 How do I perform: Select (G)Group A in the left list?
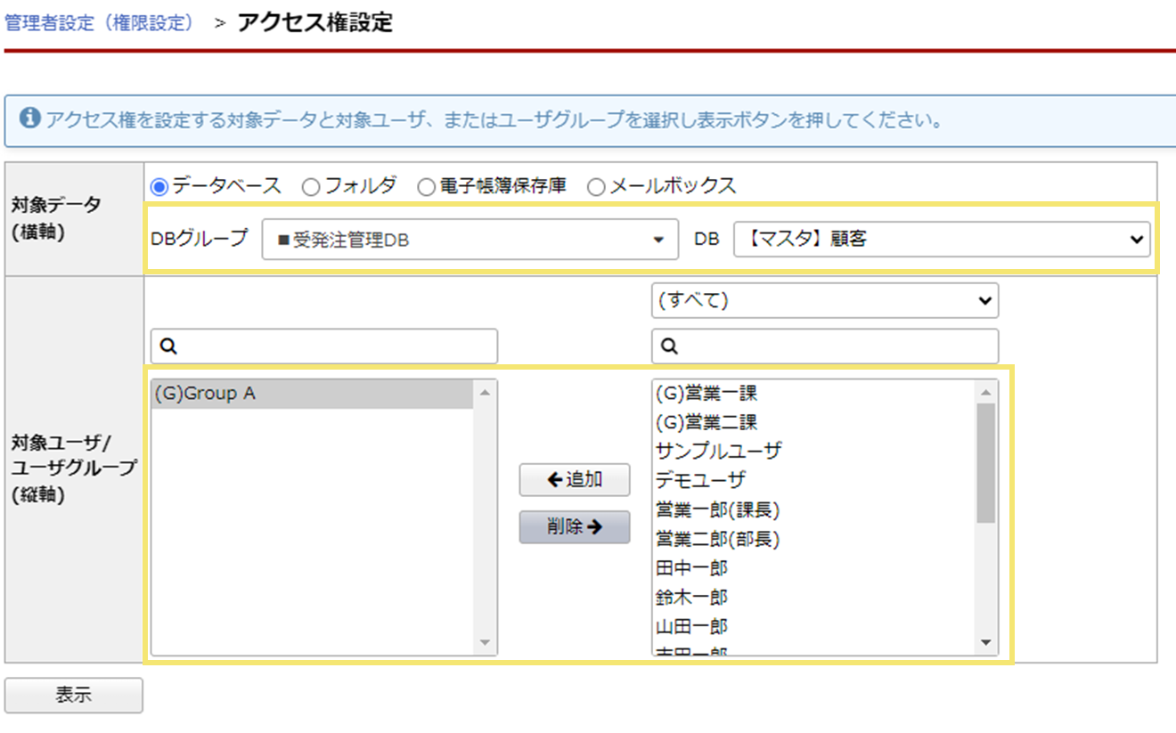coord(312,394)
